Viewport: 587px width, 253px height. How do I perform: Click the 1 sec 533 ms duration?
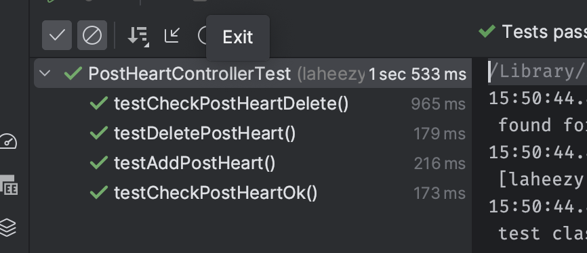[418, 74]
